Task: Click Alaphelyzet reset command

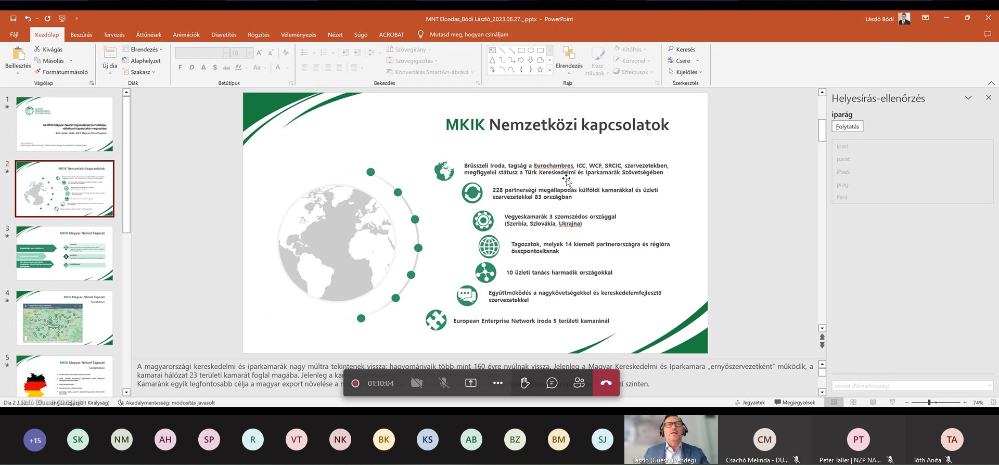Action: (x=142, y=61)
